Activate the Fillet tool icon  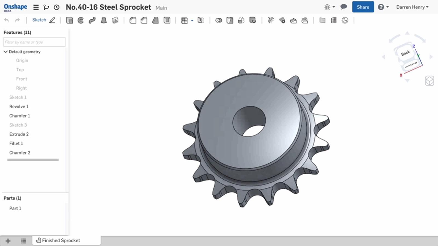133,20
